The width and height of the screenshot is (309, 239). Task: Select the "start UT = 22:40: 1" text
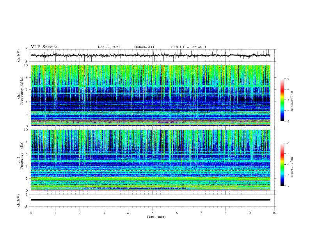pos(188,47)
